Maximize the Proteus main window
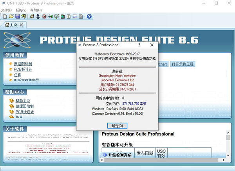This screenshot has height=171, width=235. tap(217, 3)
